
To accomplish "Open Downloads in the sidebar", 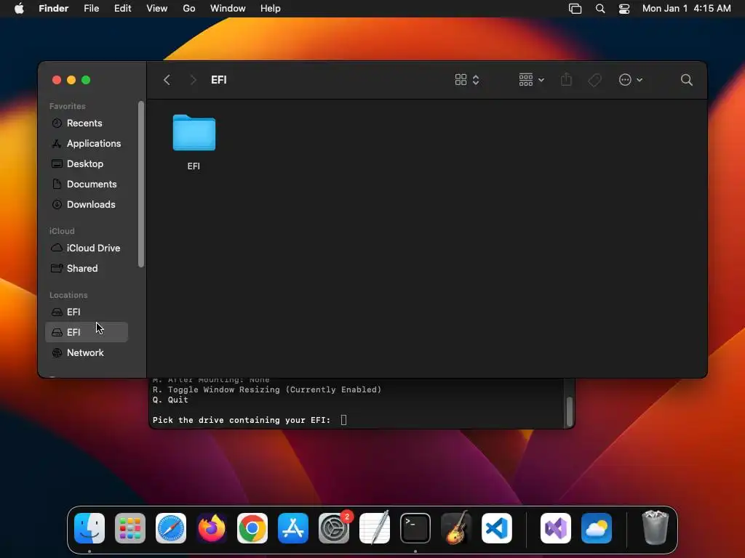I will point(87,204).
